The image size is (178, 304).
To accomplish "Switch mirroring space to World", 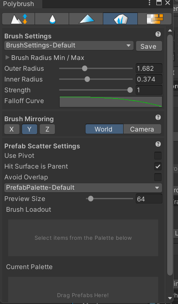I will click(104, 129).
